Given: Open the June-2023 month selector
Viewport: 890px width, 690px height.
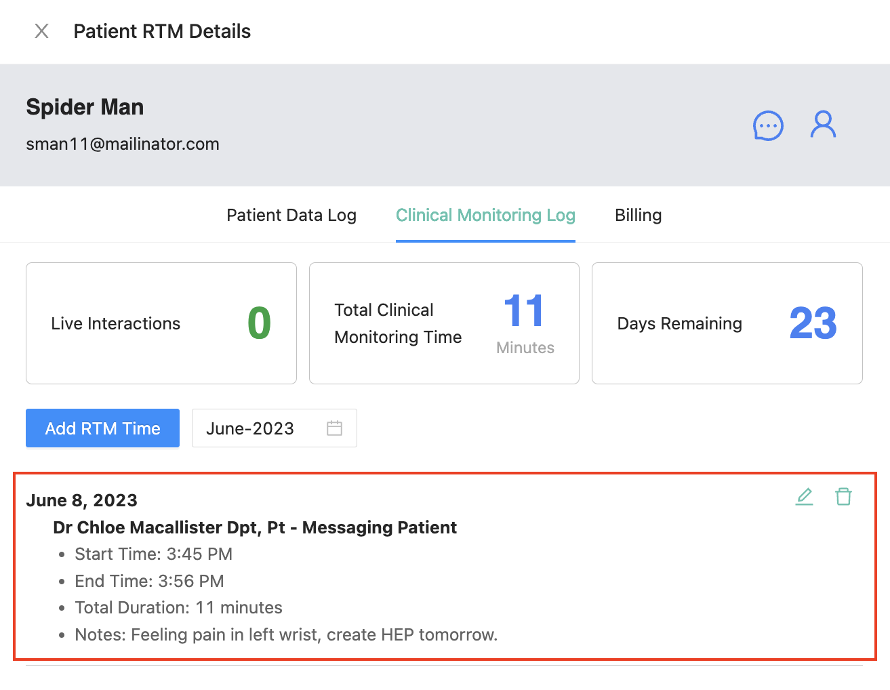Looking at the screenshot, I should click(x=251, y=428).
